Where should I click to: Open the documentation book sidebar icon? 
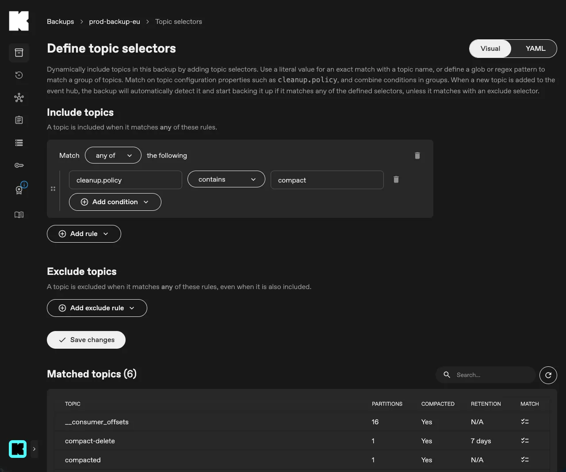pos(19,215)
